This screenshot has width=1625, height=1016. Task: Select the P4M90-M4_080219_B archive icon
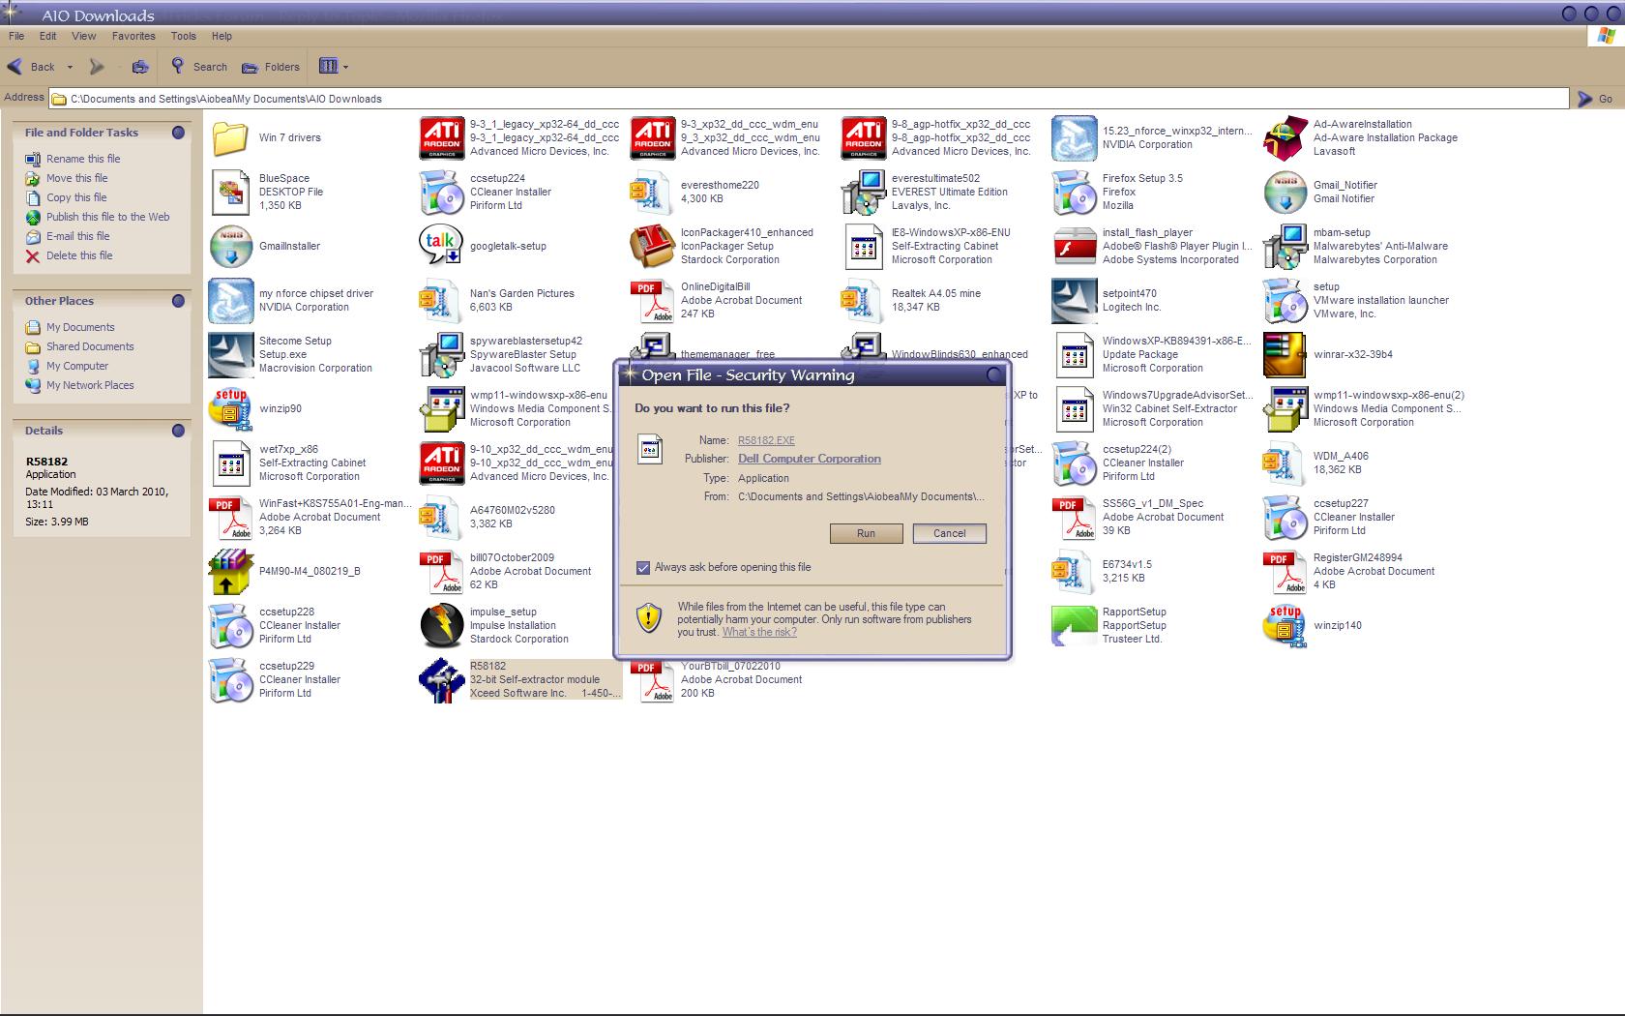(230, 571)
